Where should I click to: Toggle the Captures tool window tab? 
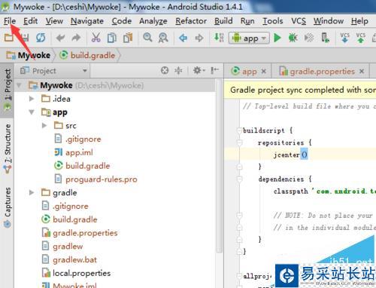(x=8, y=207)
